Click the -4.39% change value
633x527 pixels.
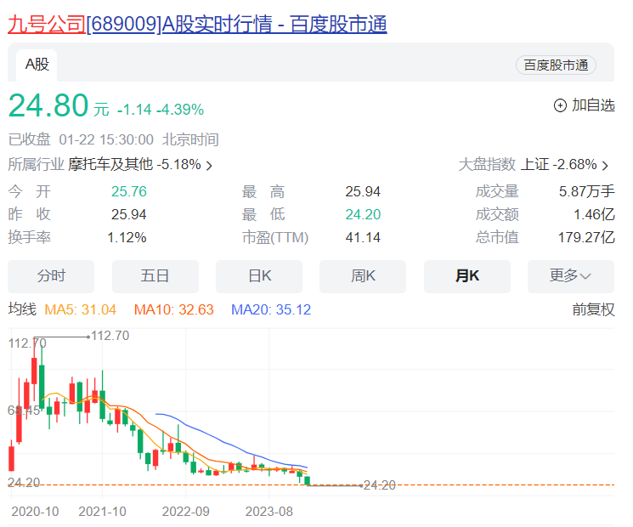(x=180, y=110)
